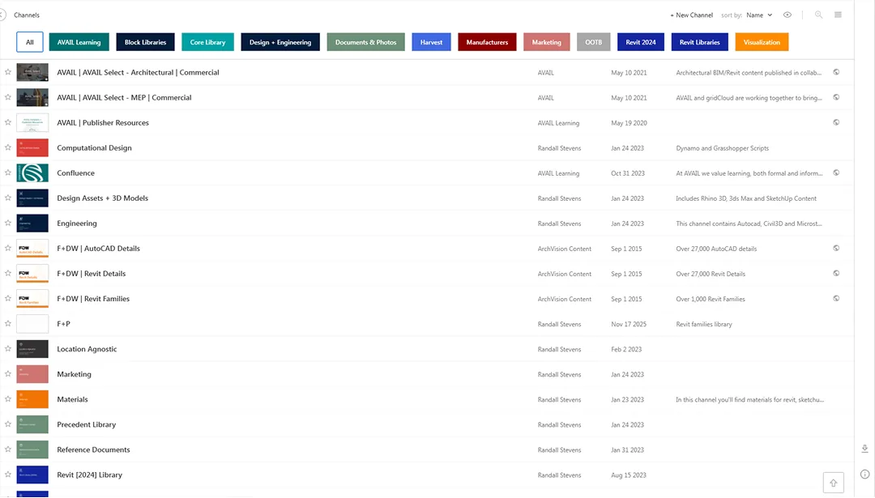Open the F+DW | Revit Families channel name
Image resolution: width=875 pixels, height=498 pixels.
(93, 299)
